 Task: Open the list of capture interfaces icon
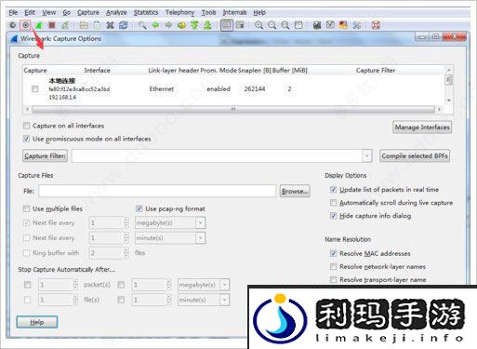[12, 25]
